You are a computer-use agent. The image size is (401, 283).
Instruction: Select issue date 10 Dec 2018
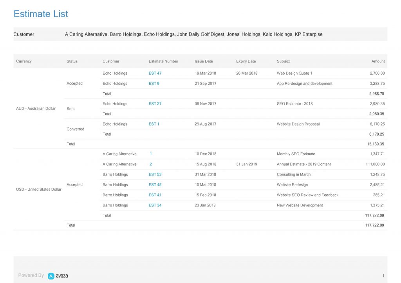pos(205,154)
